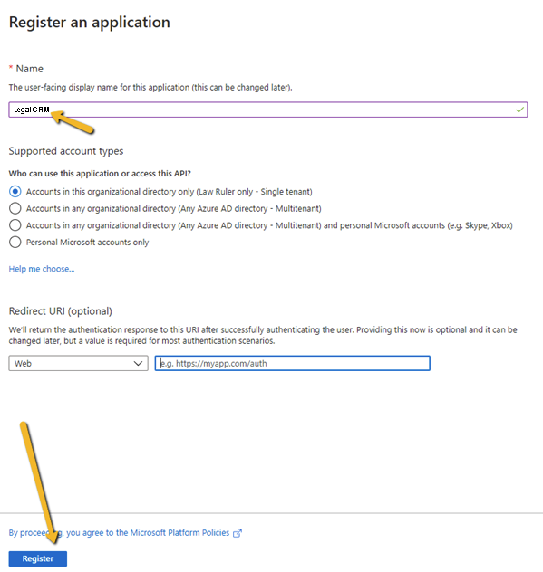Click the Name field label
This screenshot has width=543, height=572.
pyautogui.click(x=30, y=69)
